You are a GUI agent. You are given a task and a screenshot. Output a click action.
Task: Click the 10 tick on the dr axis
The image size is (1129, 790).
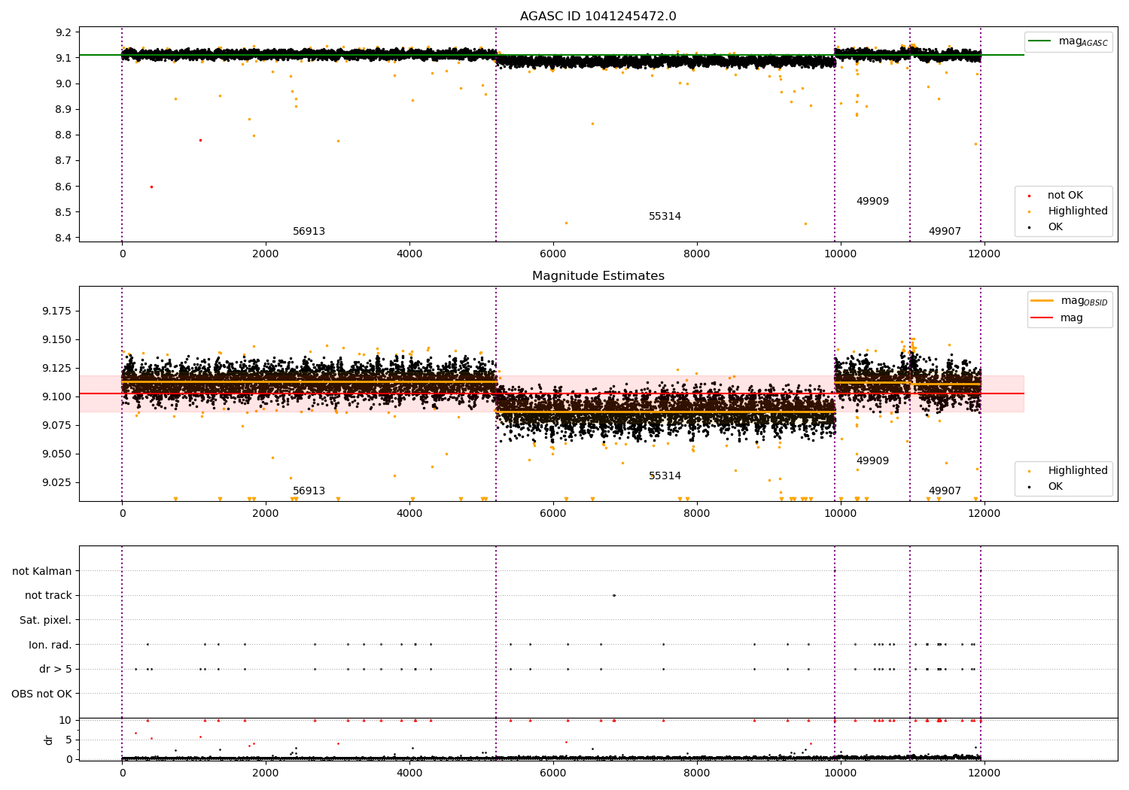(65, 720)
